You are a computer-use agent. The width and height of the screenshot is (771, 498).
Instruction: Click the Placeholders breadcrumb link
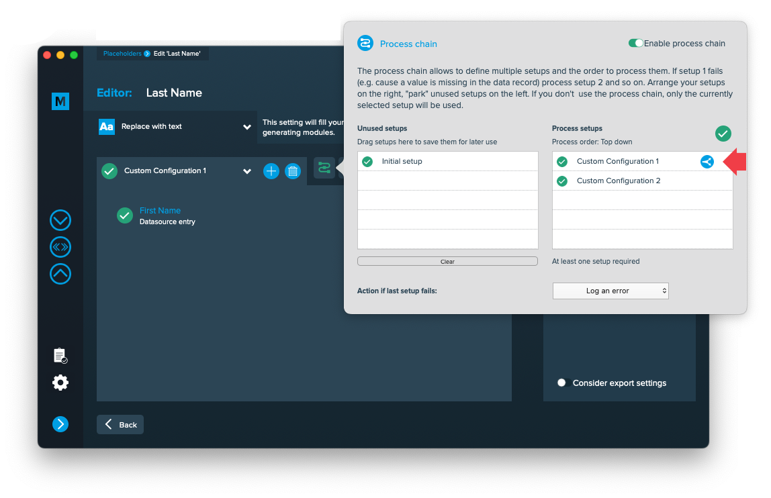tap(122, 54)
